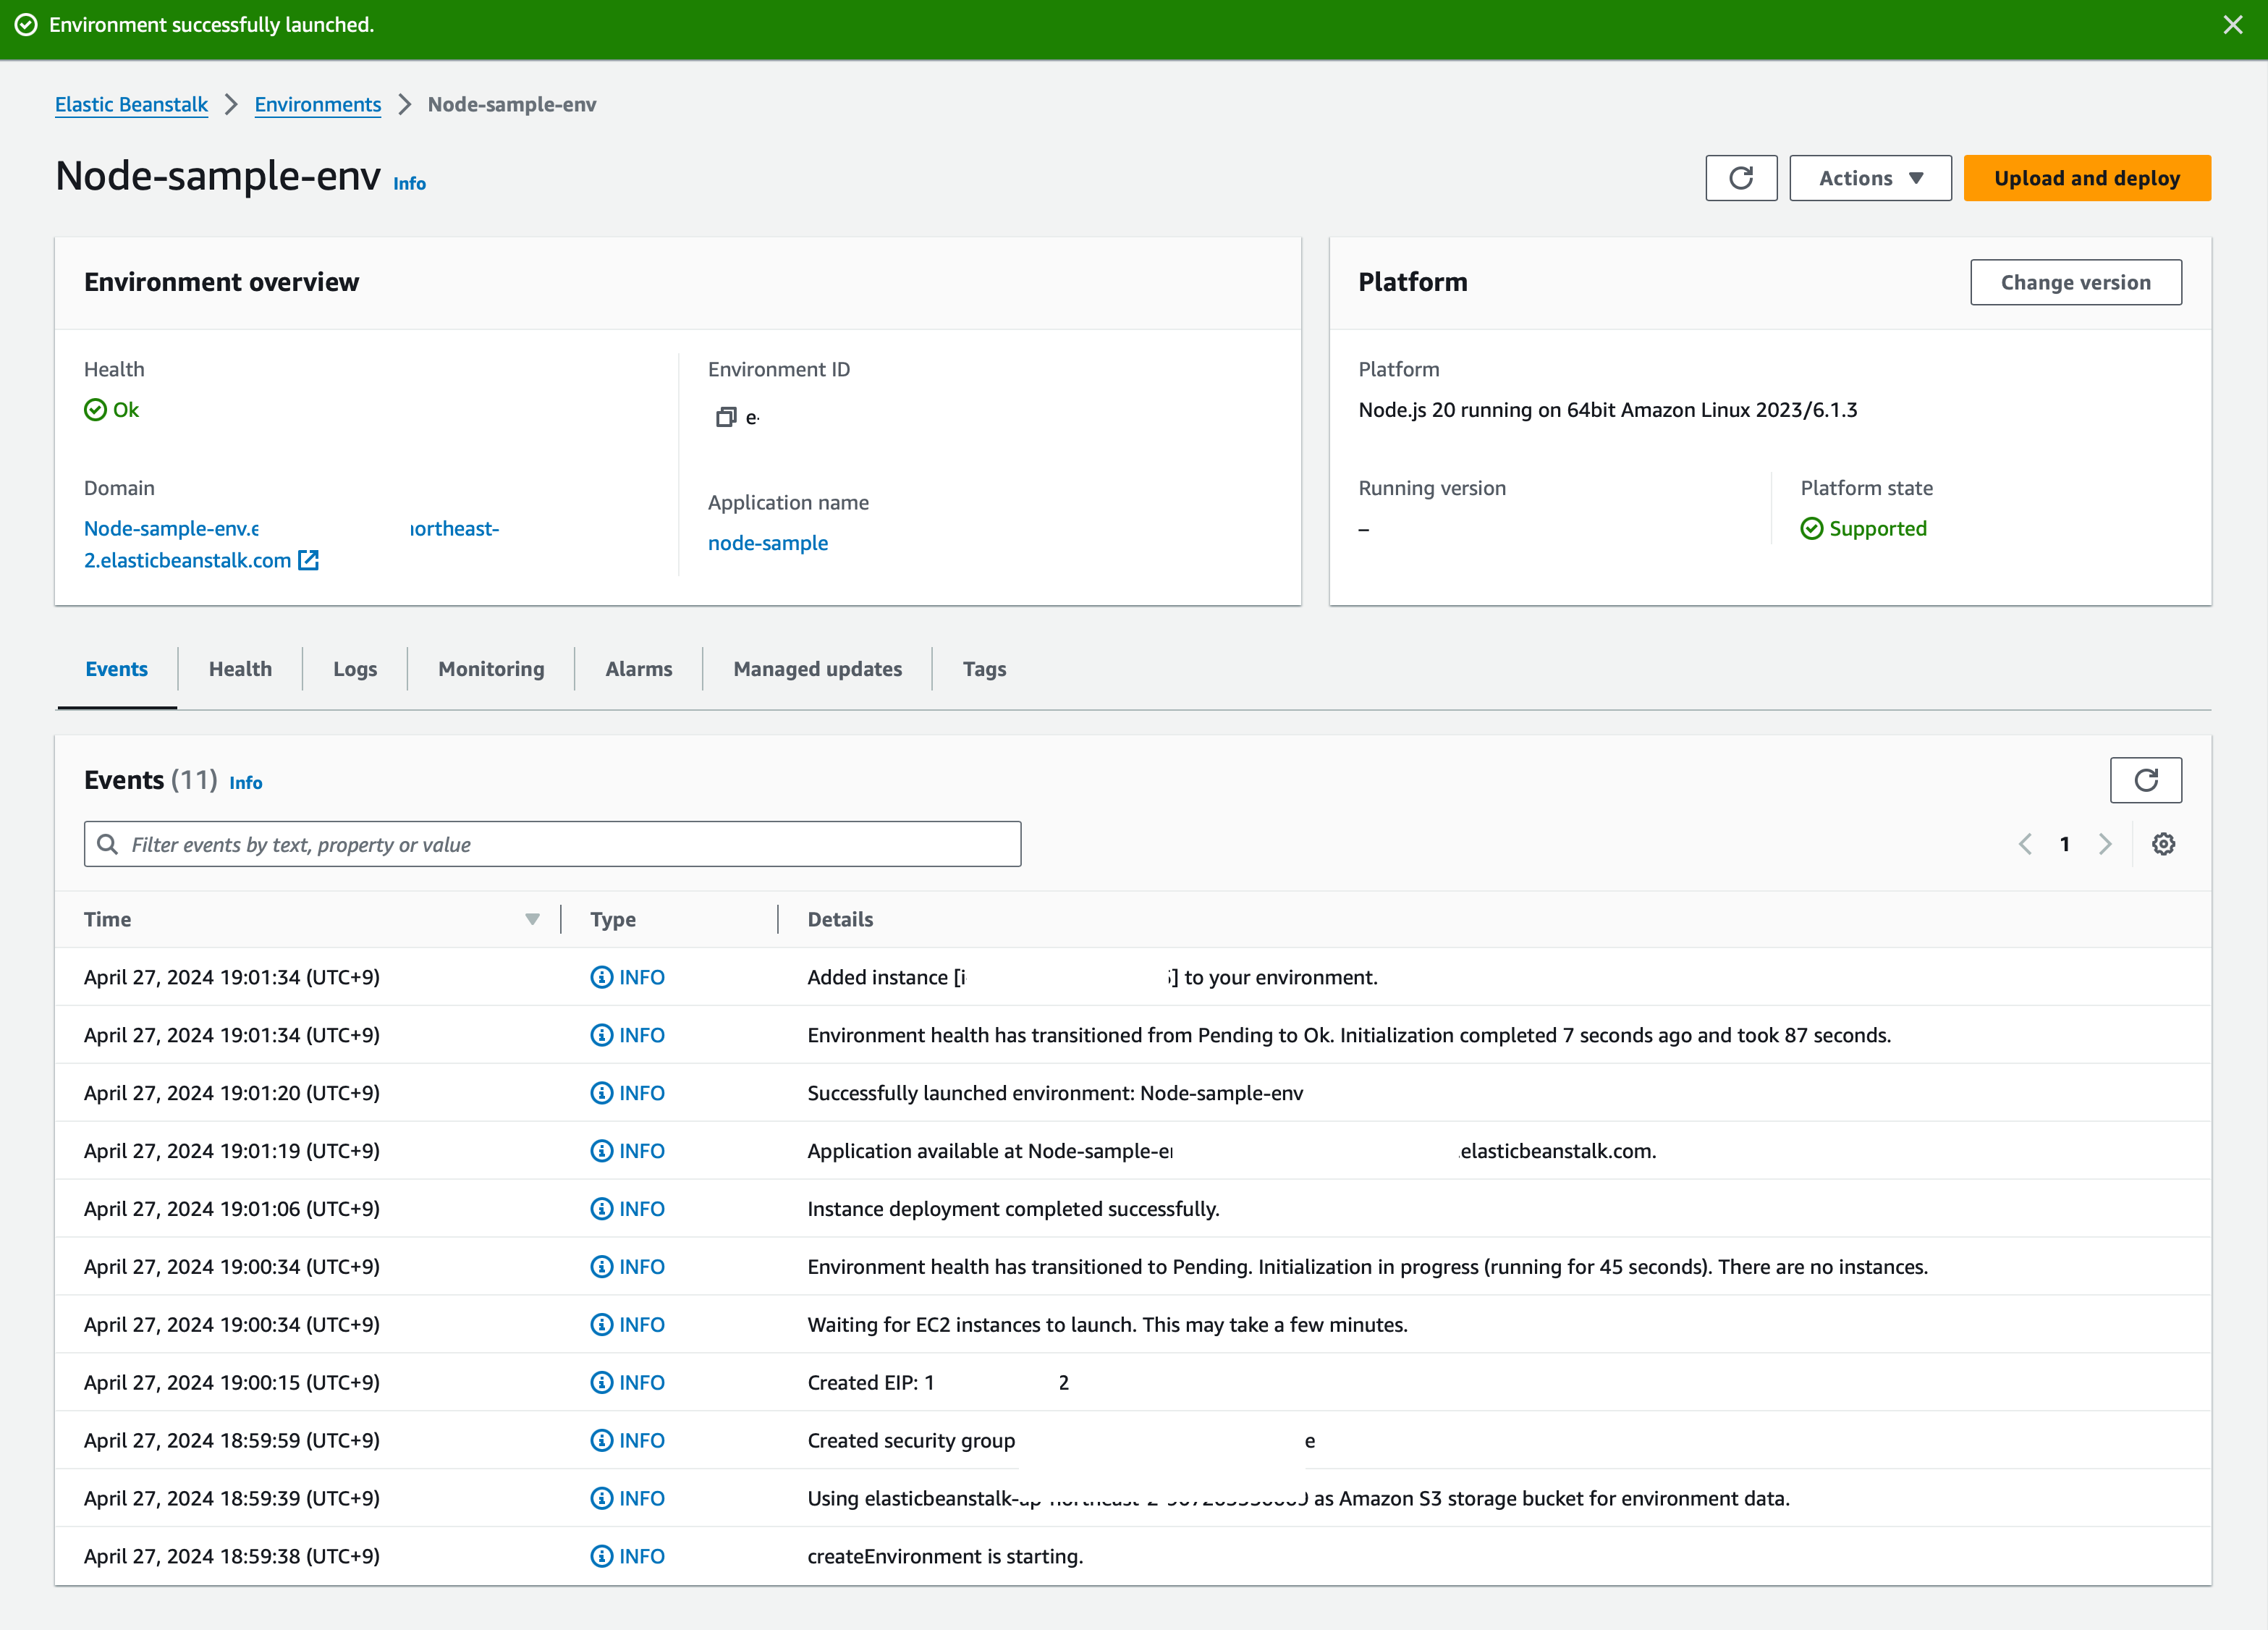Click INFO icon for Waiting for EC2 event

coord(602,1325)
